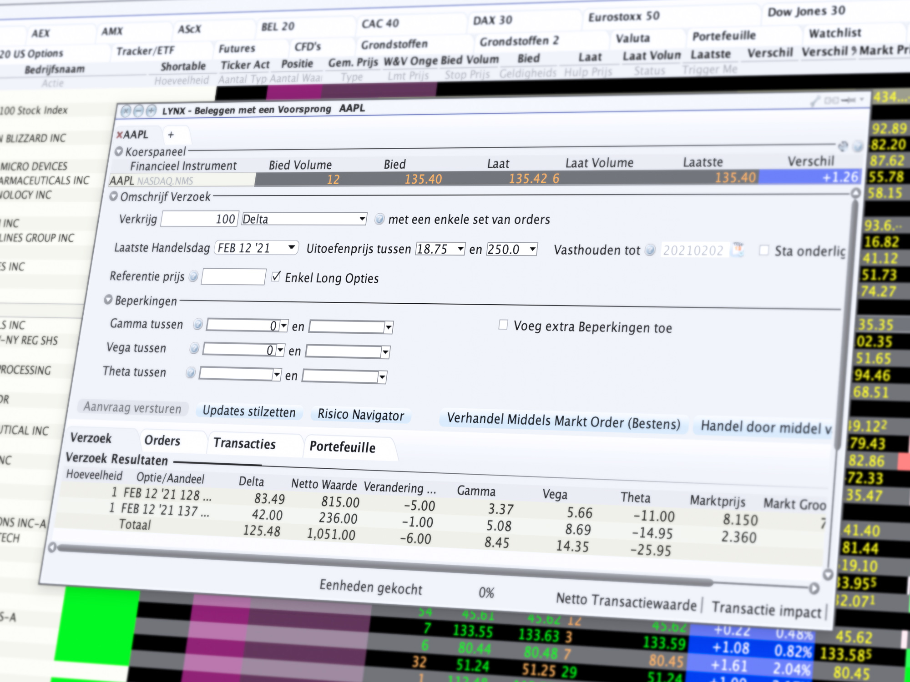910x682 pixels.
Task: Open Vega tussen minimum dropdown
Action: [280, 350]
